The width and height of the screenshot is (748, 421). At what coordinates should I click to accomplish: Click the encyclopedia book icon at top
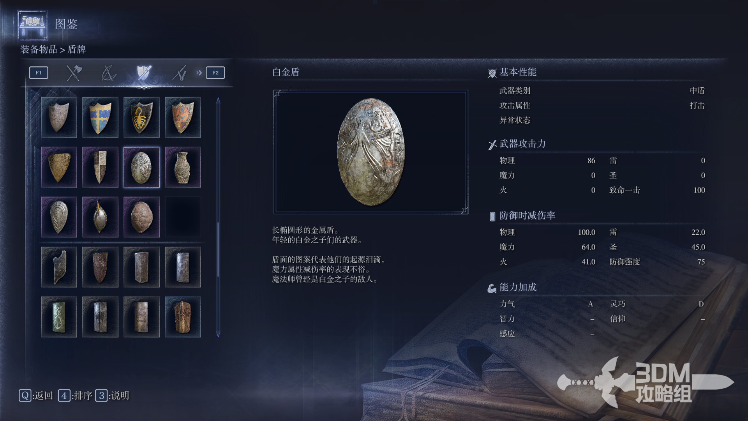[33, 25]
